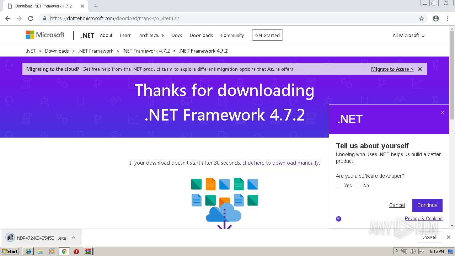
Task: Click the volume speaker tray icon
Action: point(412,251)
